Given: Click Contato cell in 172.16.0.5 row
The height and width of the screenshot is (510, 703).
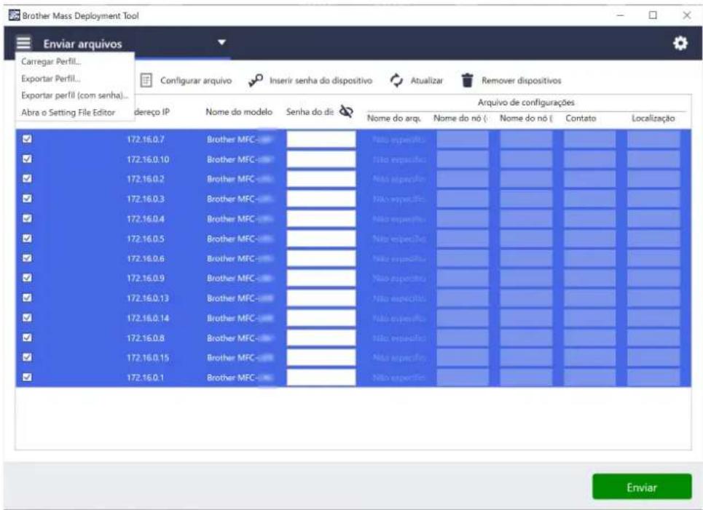Looking at the screenshot, I should point(589,238).
